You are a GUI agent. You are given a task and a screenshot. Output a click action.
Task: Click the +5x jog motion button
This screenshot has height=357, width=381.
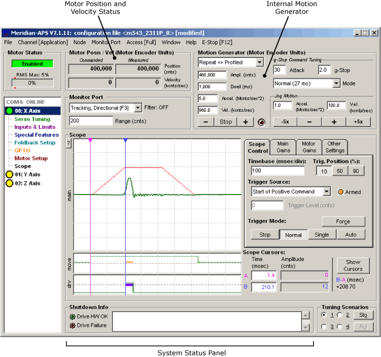point(359,122)
